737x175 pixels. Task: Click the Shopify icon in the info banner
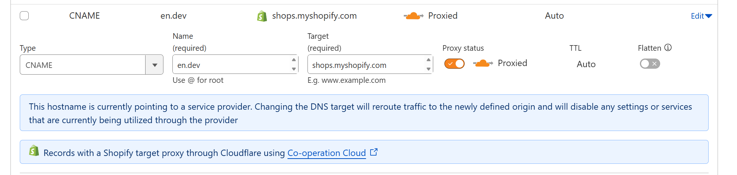(34, 151)
